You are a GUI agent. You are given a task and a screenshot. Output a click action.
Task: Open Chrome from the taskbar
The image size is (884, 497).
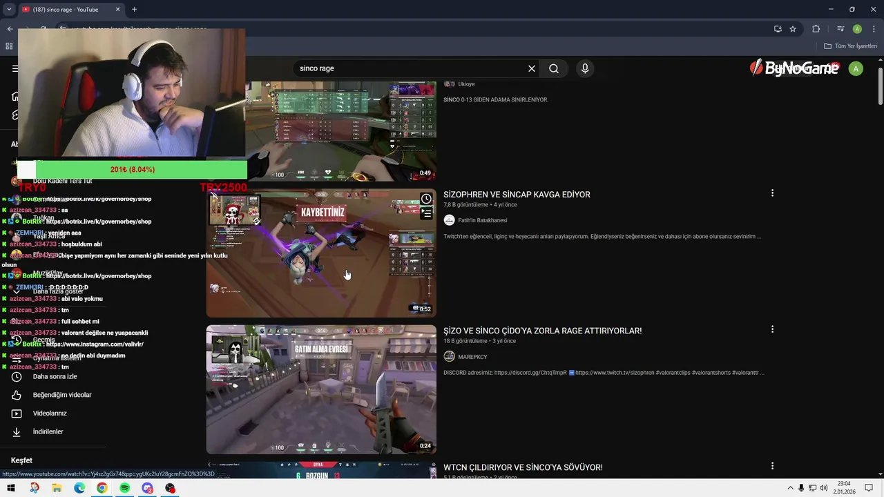(102, 488)
